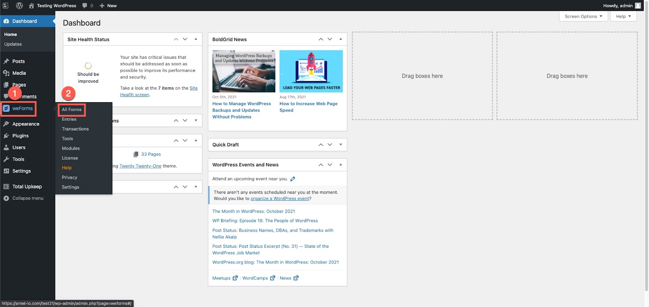The width and height of the screenshot is (649, 307).
Task: Click the Meetups external link icon
Action: tap(235, 278)
